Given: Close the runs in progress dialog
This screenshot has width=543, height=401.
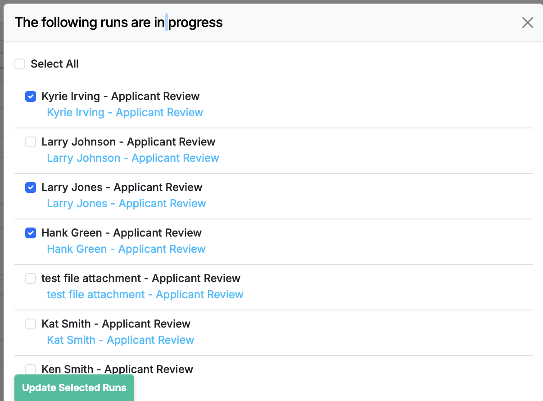Looking at the screenshot, I should (527, 23).
